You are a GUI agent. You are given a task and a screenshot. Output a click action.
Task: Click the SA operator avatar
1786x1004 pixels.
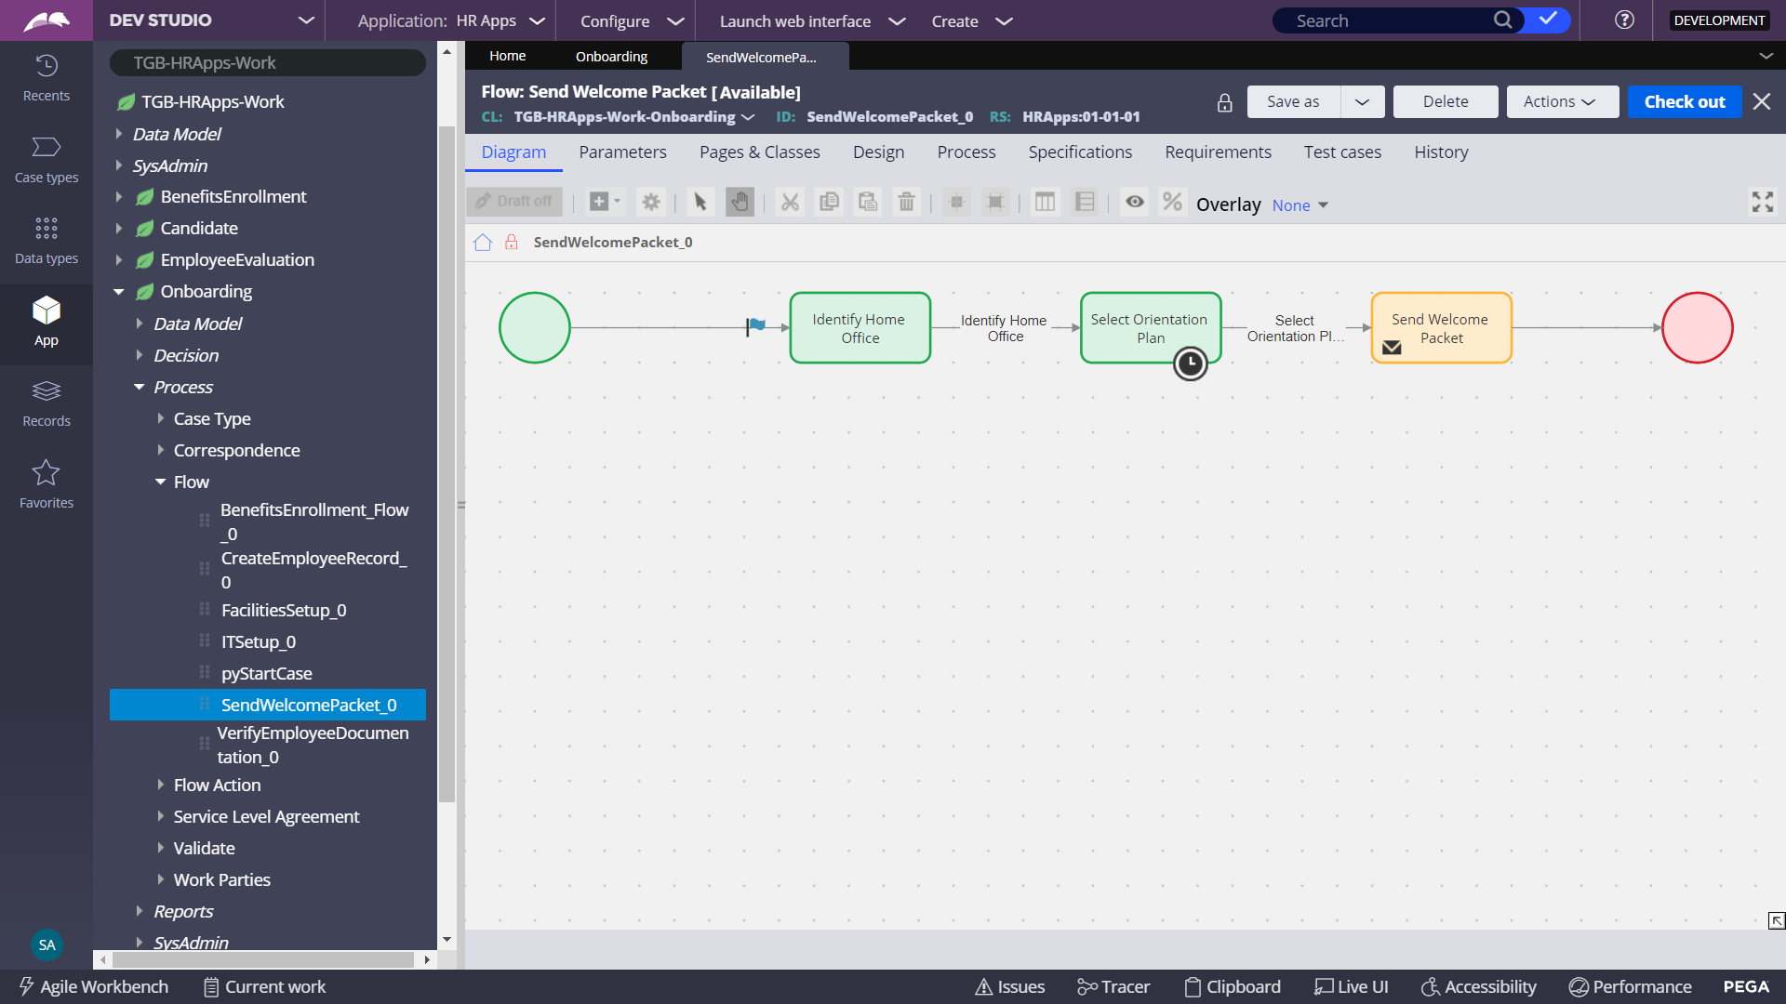pyautogui.click(x=47, y=945)
